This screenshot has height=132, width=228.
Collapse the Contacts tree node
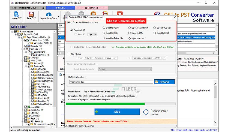point(23,49)
